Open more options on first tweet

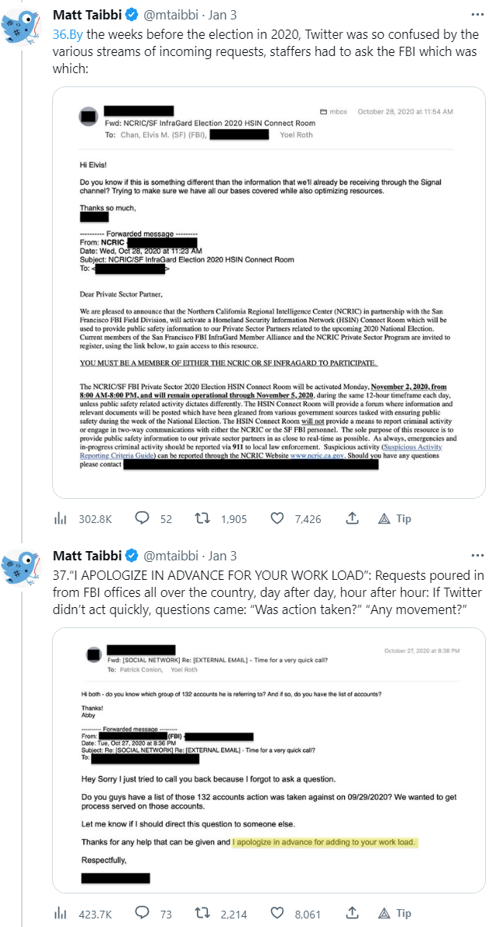click(477, 15)
